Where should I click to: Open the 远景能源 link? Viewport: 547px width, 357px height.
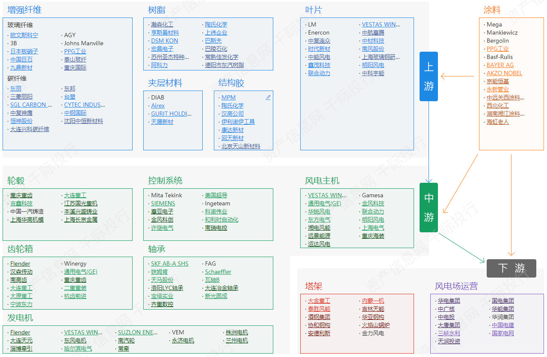point(319,236)
